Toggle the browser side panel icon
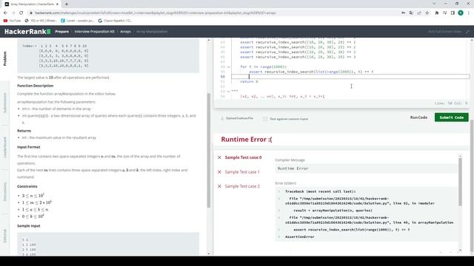This screenshot has height=266, width=474. tap(453, 13)
